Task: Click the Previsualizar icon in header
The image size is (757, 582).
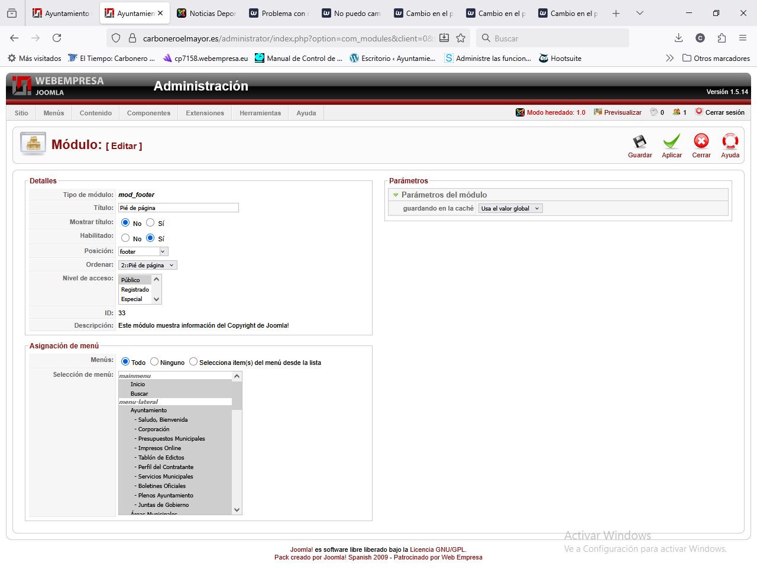Action: pos(598,112)
